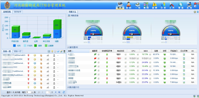Click the page number input field in the alarm pager

tap(48, 92)
